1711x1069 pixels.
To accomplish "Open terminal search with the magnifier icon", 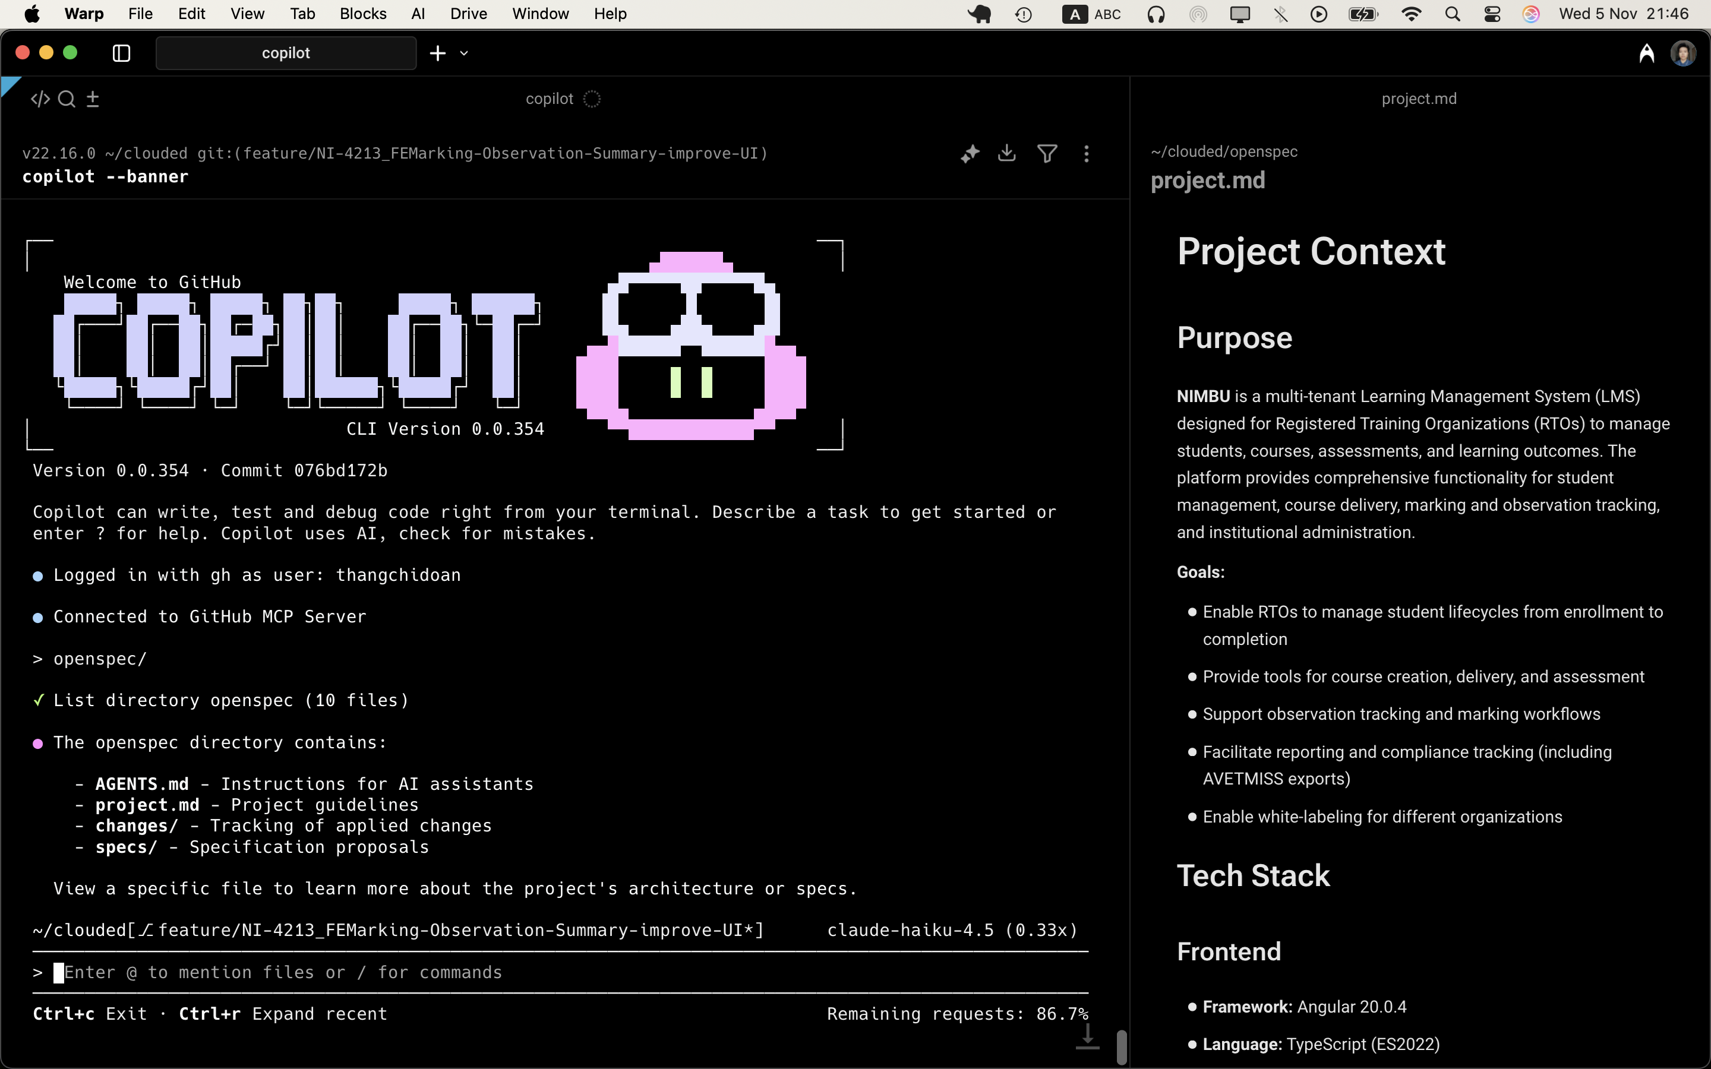I will tap(67, 99).
